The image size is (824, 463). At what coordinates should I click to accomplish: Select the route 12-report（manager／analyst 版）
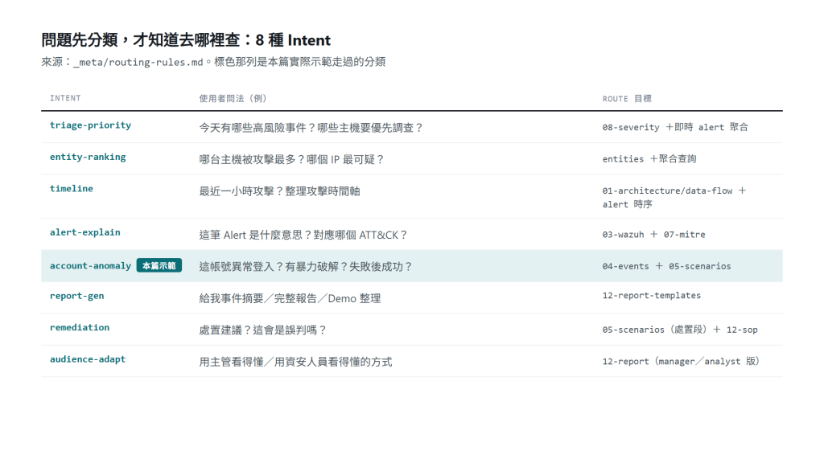[681, 361]
